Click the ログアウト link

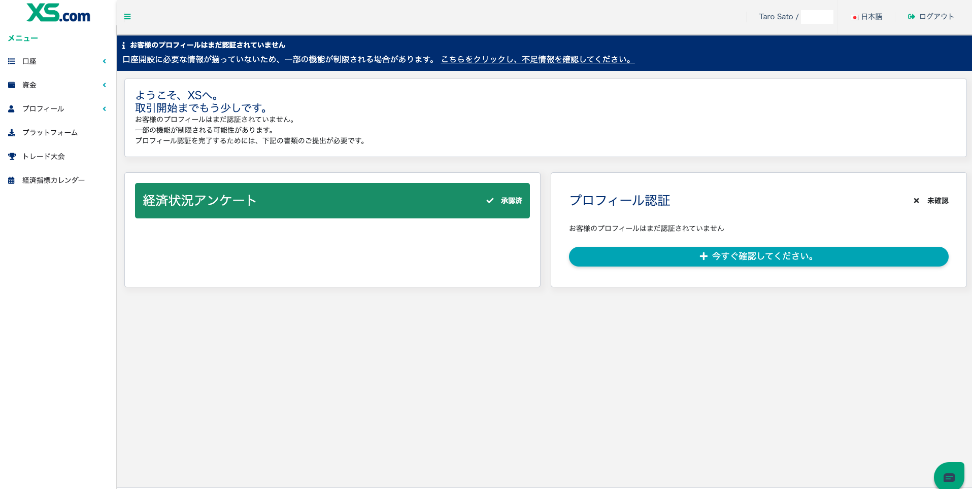(936, 17)
